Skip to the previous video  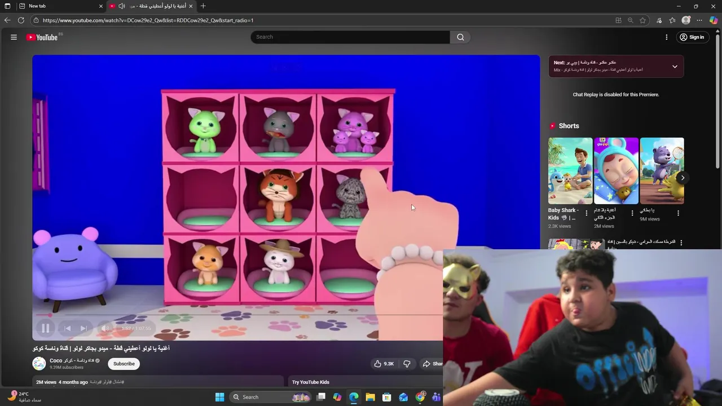click(67, 328)
